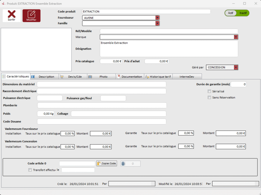Click the Historique tarif tab icon
Image resolution: width=261 pixels, height=195 pixels.
(x=147, y=77)
